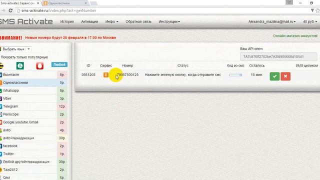Choose Любой operator button
The width and height of the screenshot is (320, 180).
click(x=59, y=64)
